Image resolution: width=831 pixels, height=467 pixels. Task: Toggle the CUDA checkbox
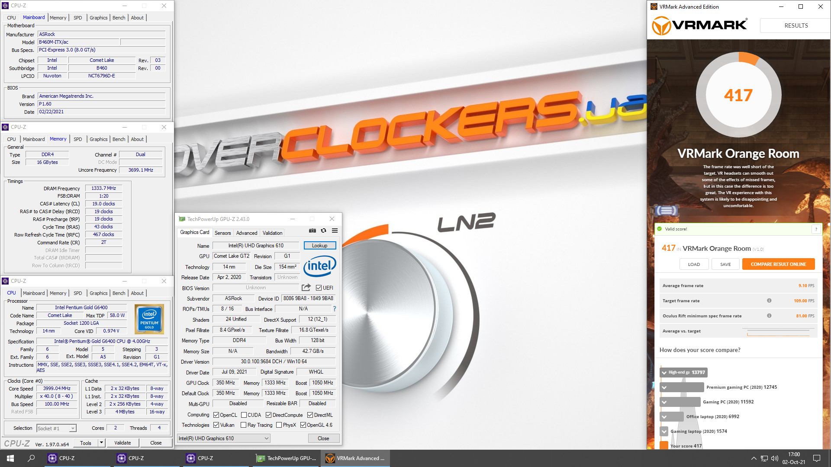tap(244, 415)
